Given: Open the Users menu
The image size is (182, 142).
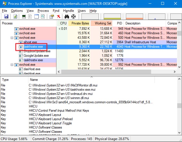Looking at the screenshot, I should pos(82,11).
